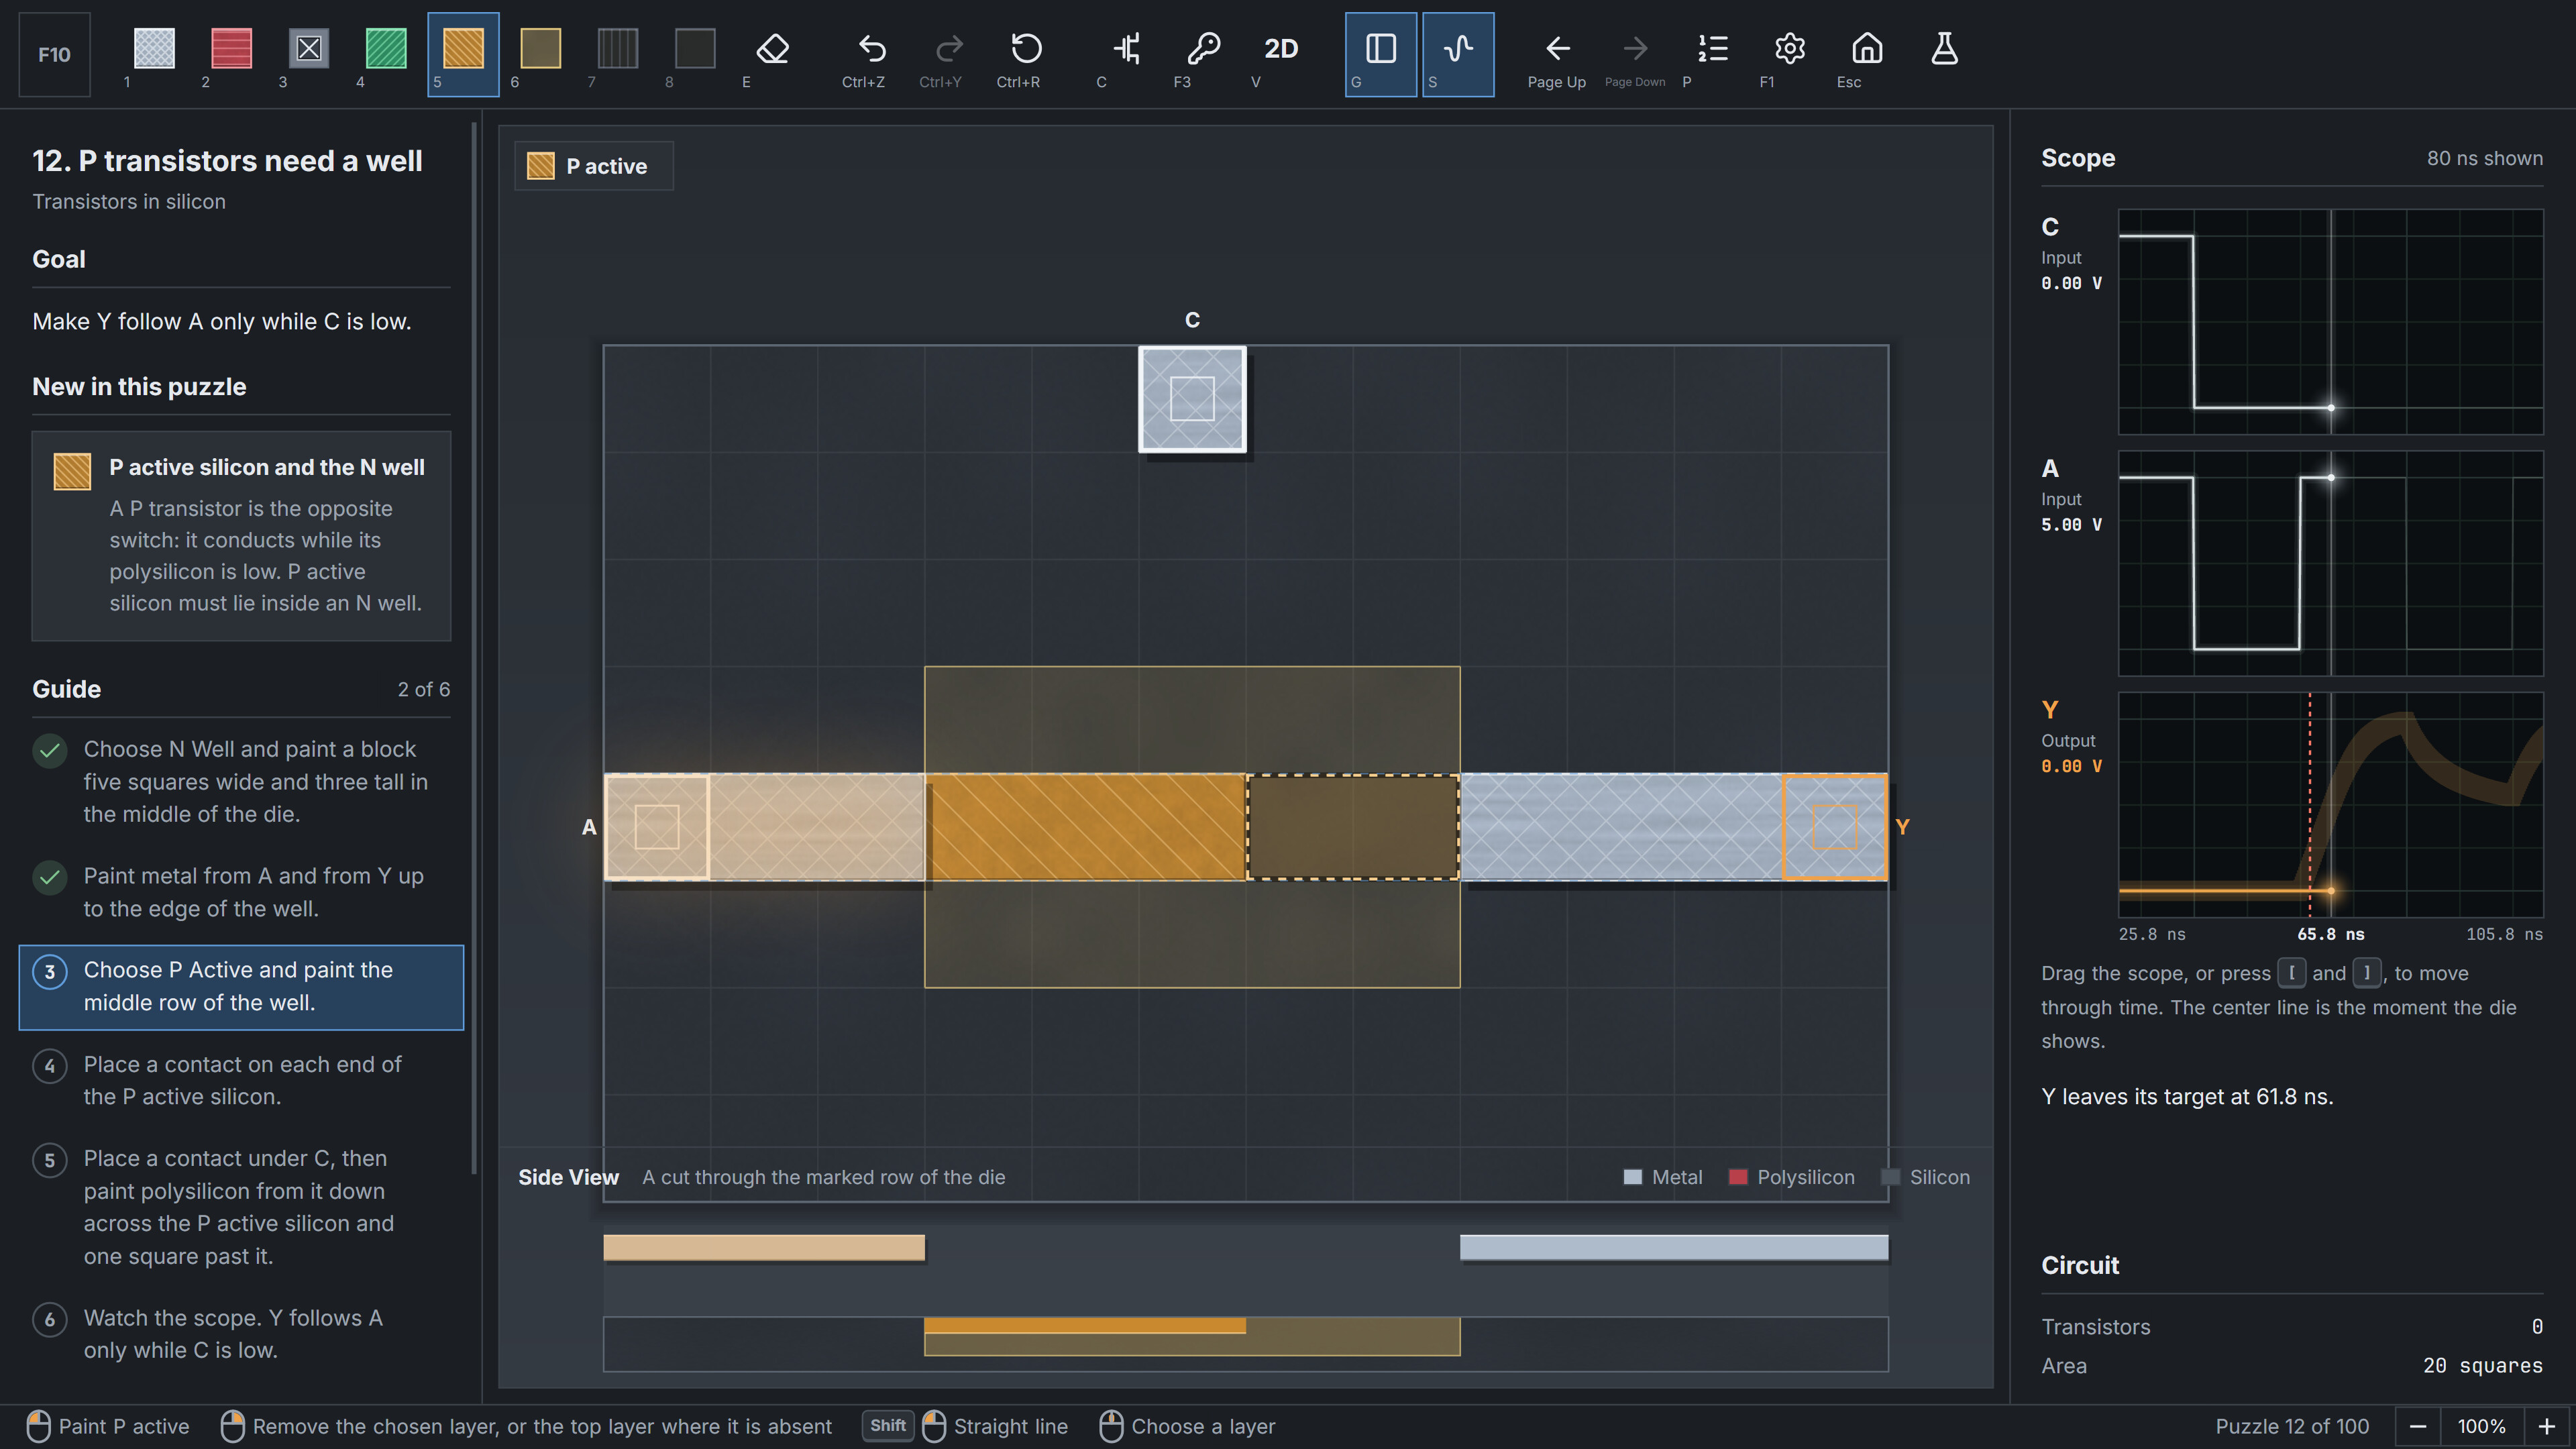Zoom in with the plus button
Screen dimensions: 2576x1449
click(2546, 1426)
